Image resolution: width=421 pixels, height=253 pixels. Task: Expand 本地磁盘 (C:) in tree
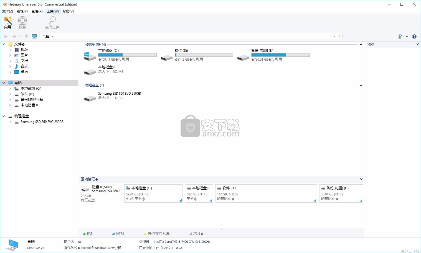(10, 89)
